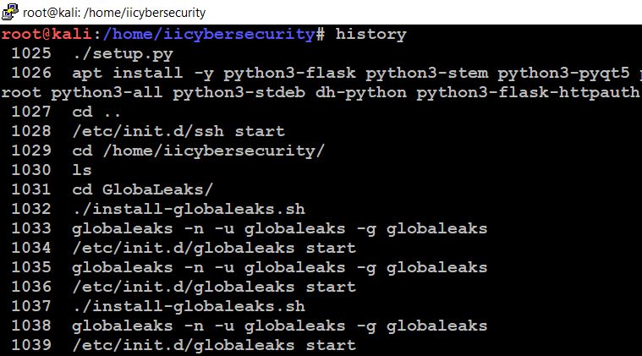642x356 pixels.
Task: Click the globaleaks -g entry on line 1038
Action: 280,326
